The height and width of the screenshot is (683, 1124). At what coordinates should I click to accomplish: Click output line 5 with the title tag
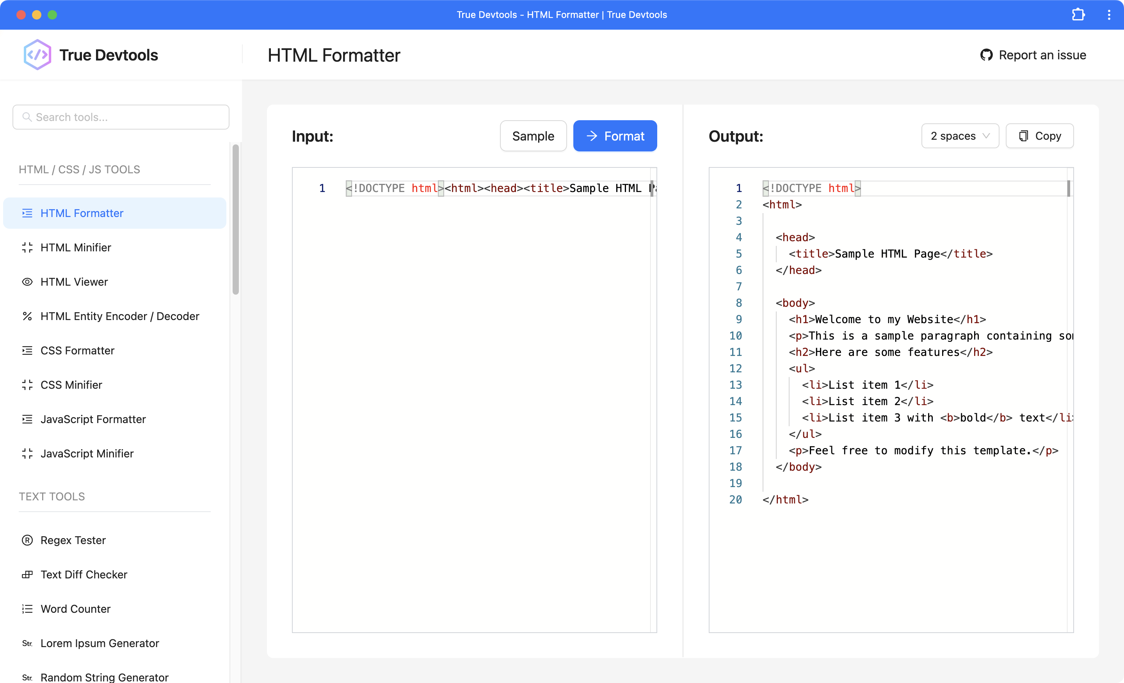891,254
